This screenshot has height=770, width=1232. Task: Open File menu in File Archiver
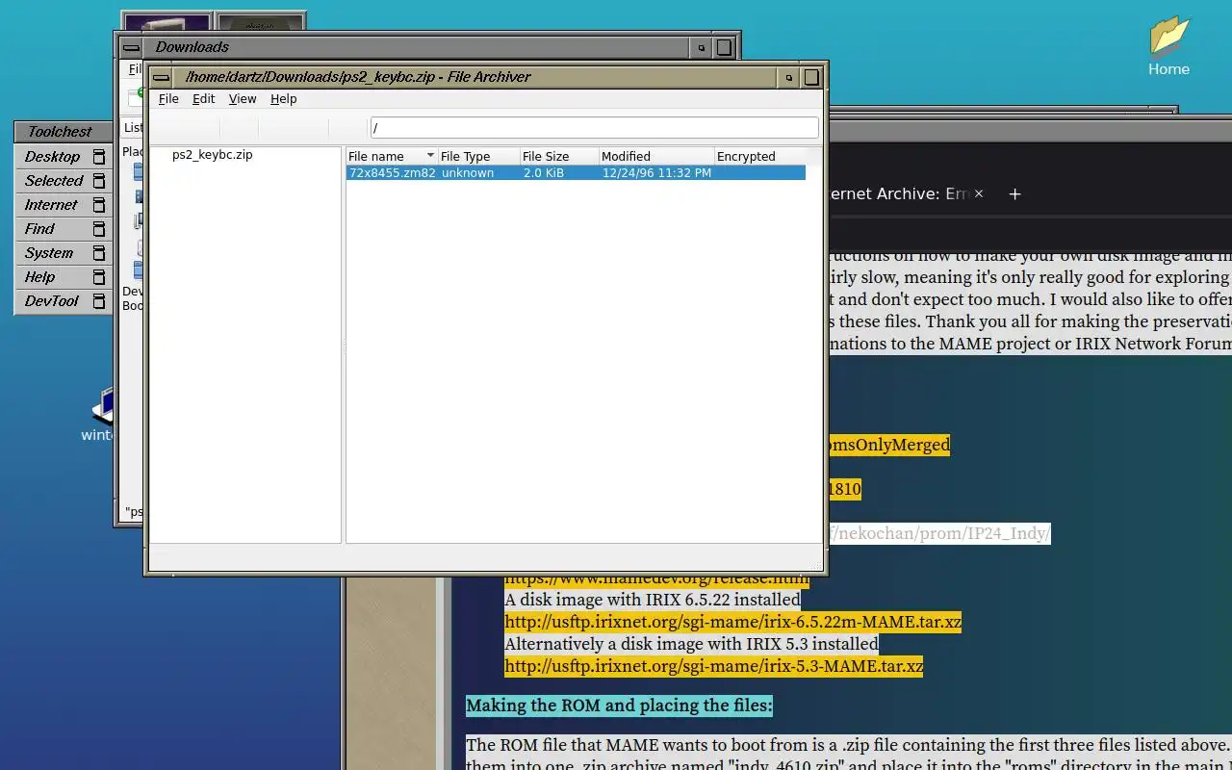(x=168, y=98)
